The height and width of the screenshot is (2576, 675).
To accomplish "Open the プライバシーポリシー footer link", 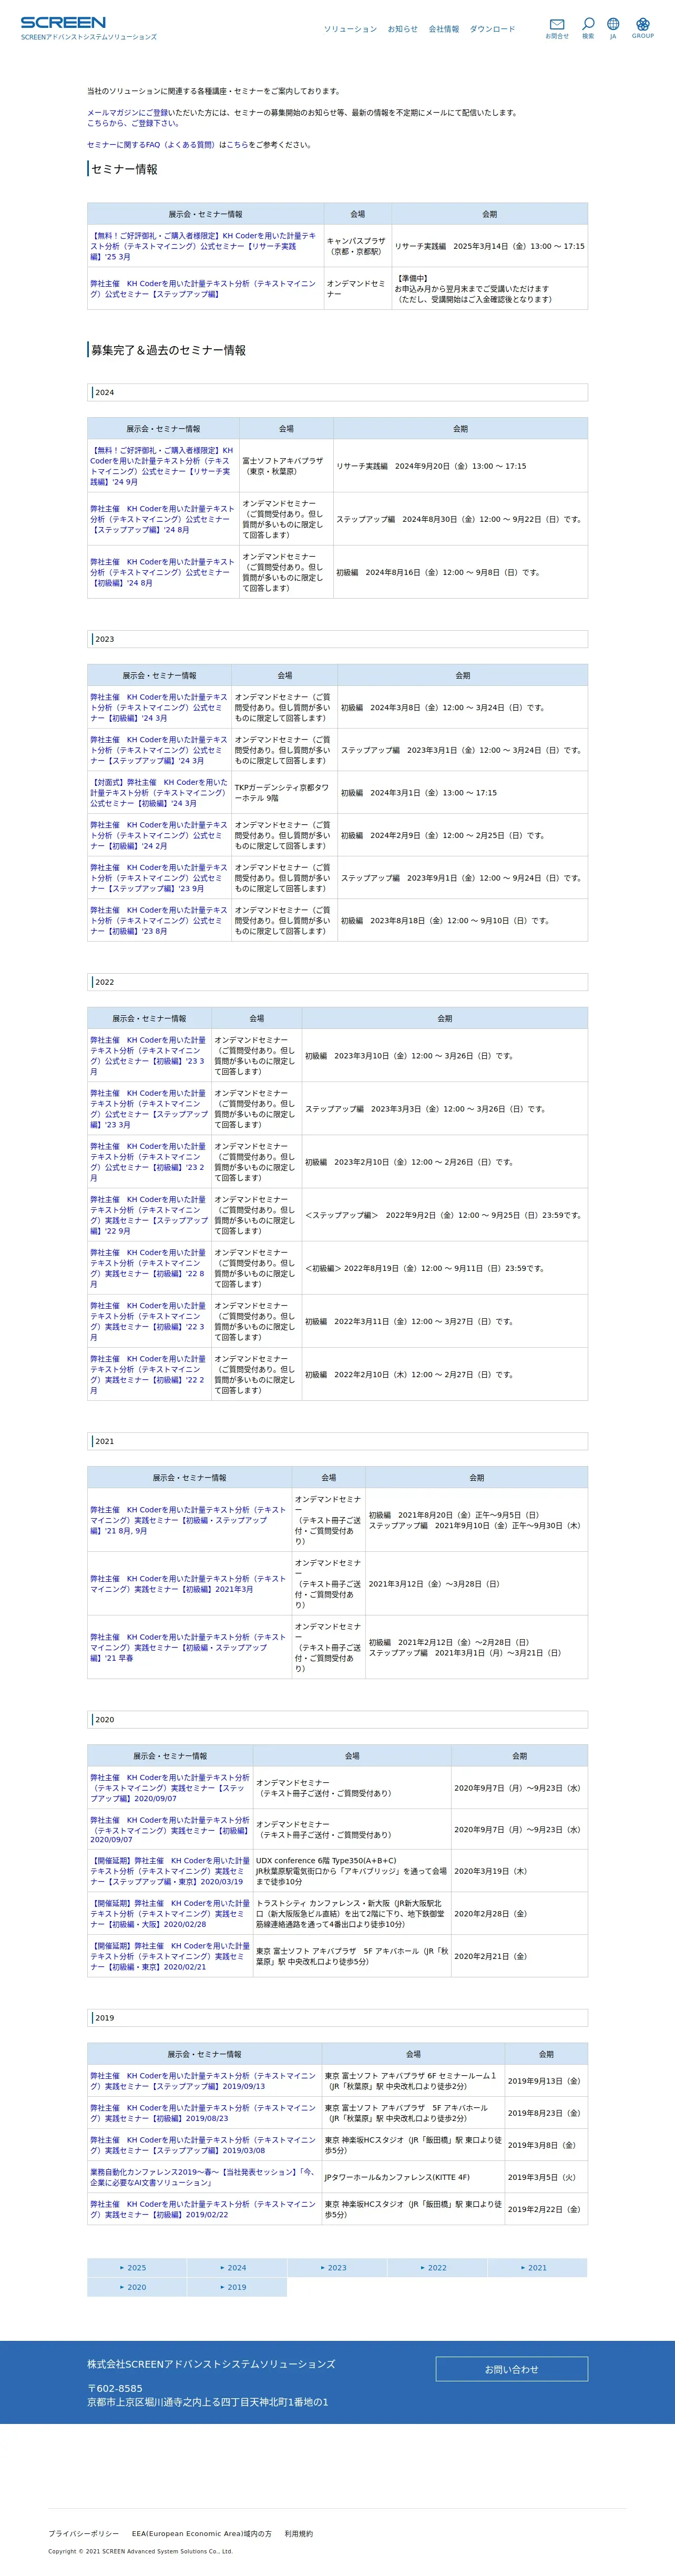I will click(x=83, y=2533).
